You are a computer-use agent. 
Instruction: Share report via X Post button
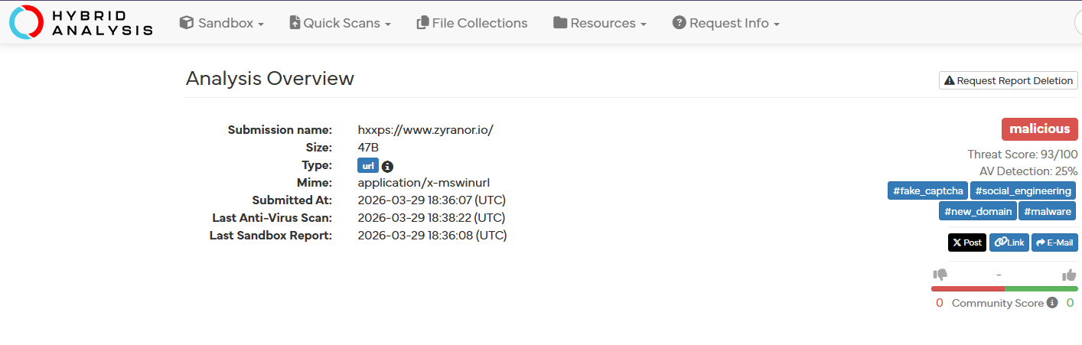pos(967,242)
